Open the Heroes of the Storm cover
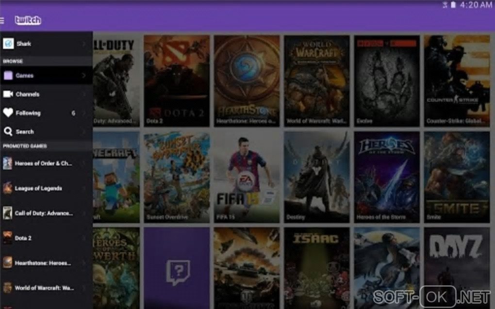This screenshot has width=495, height=309. tap(387, 178)
